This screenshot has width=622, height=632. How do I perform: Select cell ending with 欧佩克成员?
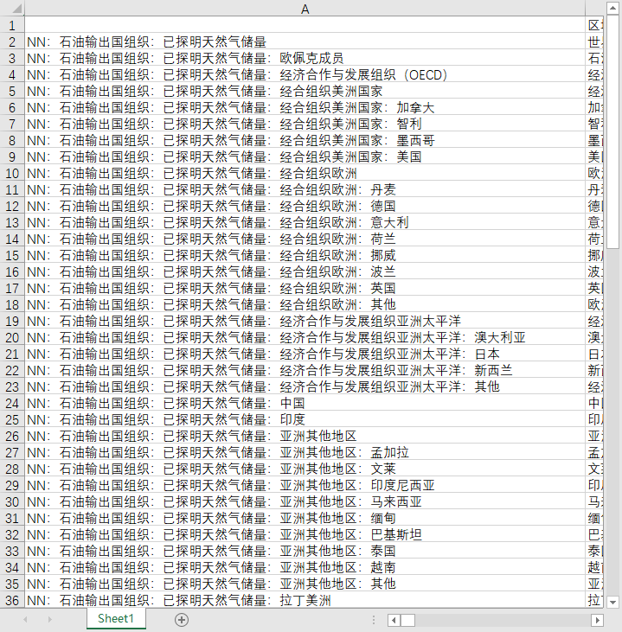coord(305,58)
